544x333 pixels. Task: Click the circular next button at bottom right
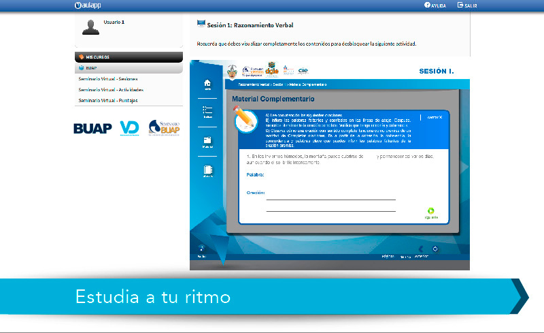(x=435, y=249)
